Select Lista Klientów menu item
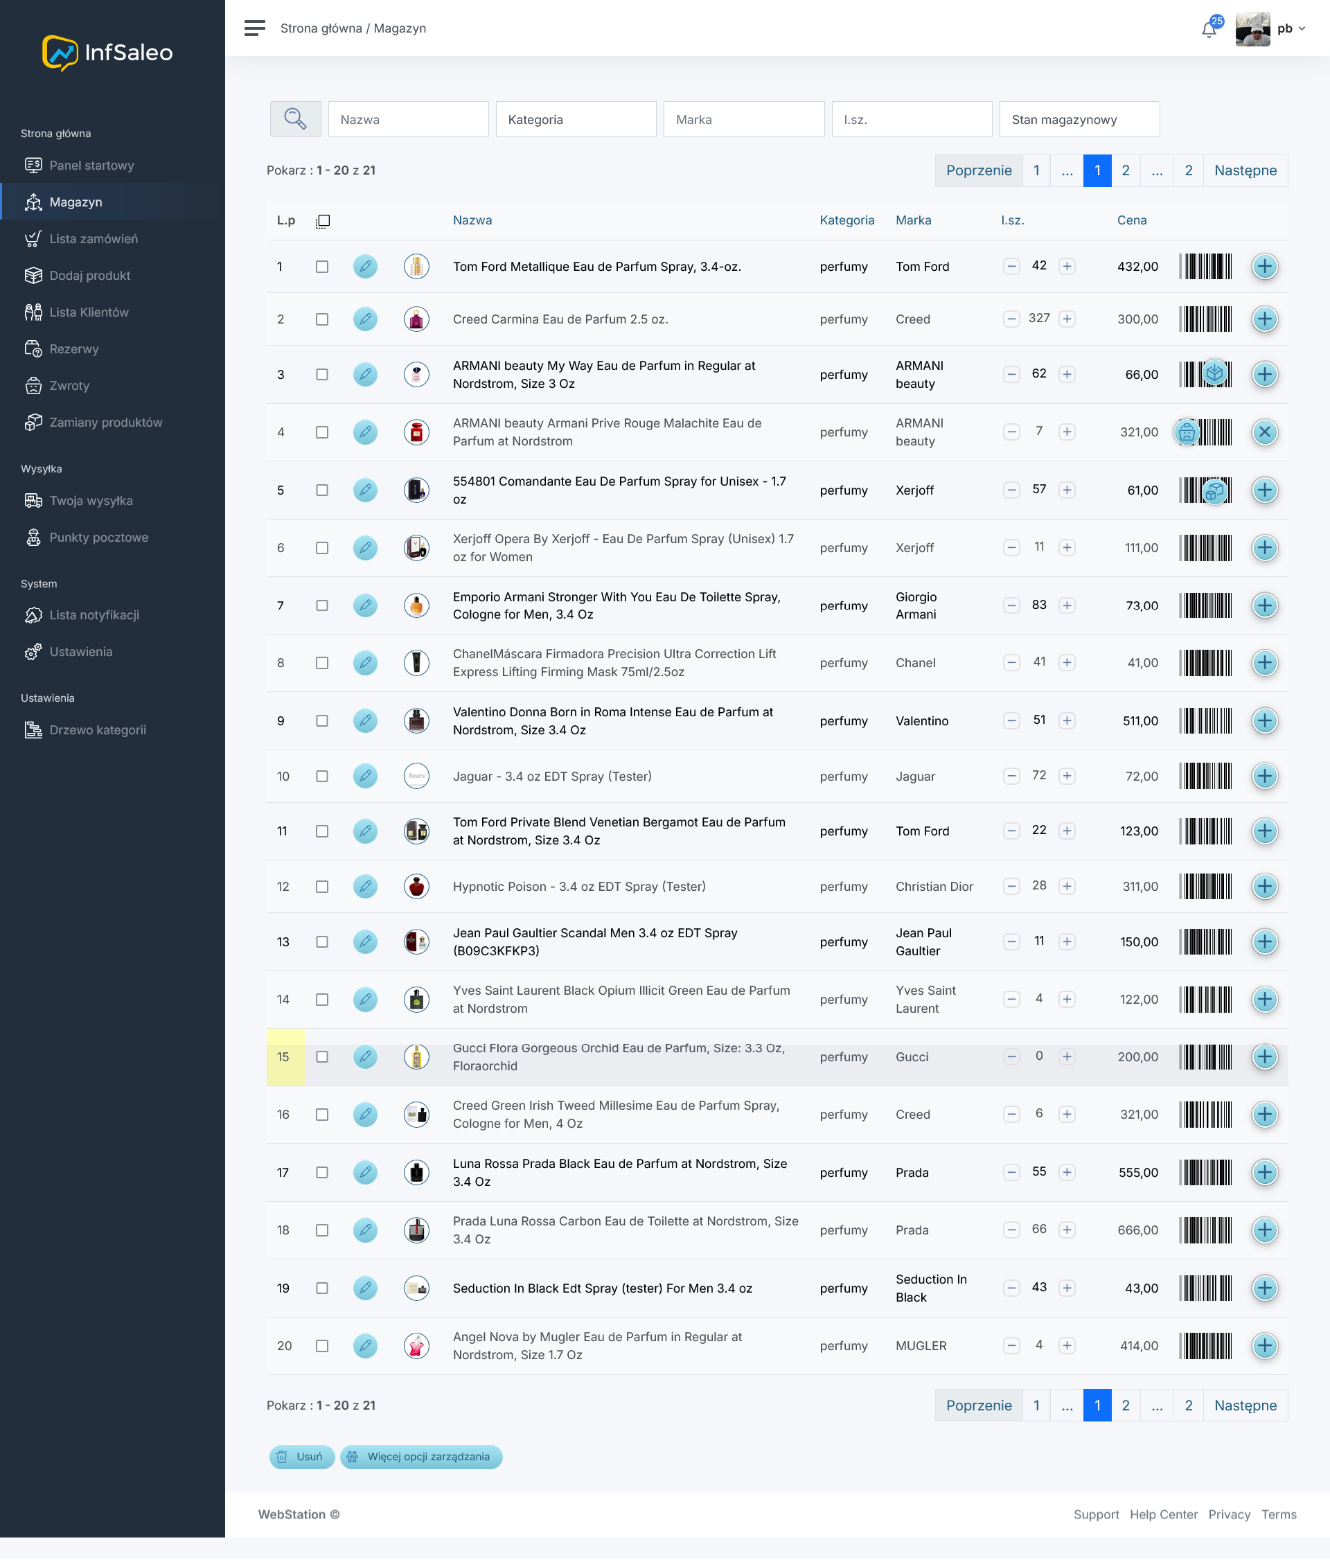Viewport: 1330px width, 1560px height. coord(89,312)
